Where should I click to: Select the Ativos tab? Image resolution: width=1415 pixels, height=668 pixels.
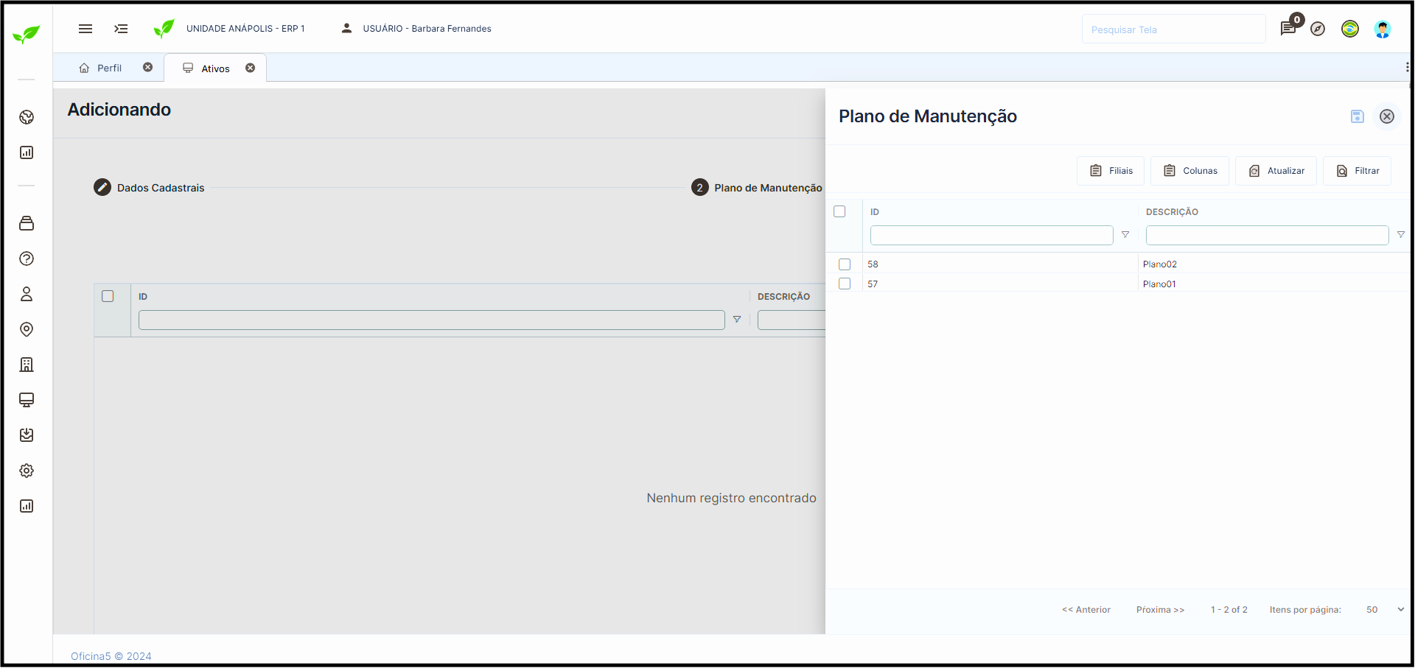click(x=215, y=68)
